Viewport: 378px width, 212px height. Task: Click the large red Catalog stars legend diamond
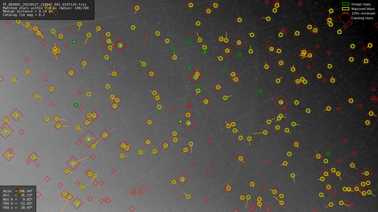345,18
